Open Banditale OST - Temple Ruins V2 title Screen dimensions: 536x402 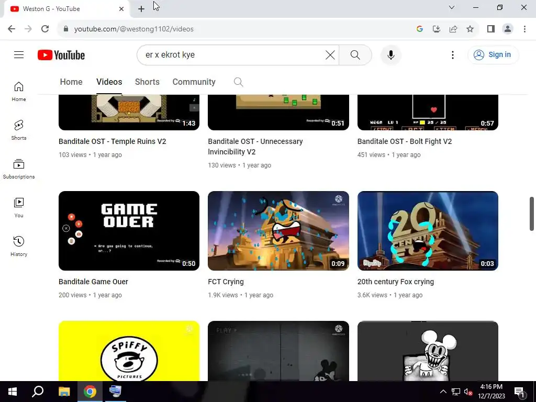[x=112, y=141]
